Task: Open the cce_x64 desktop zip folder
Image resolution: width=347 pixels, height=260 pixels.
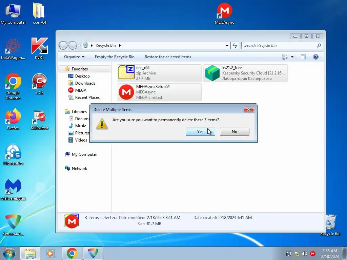Action: [x=39, y=13]
